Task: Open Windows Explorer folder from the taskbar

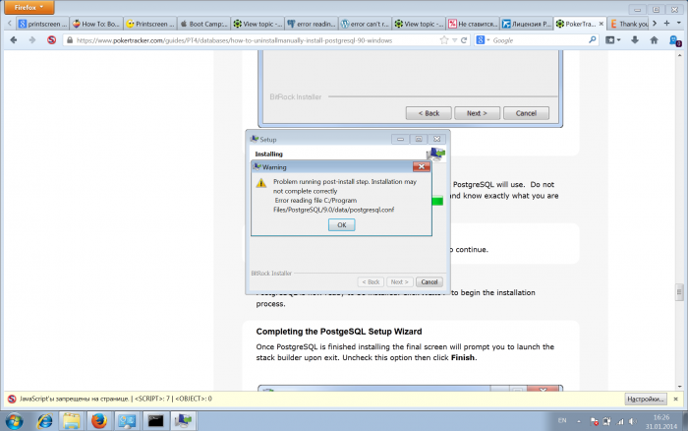Action: pyautogui.click(x=72, y=421)
